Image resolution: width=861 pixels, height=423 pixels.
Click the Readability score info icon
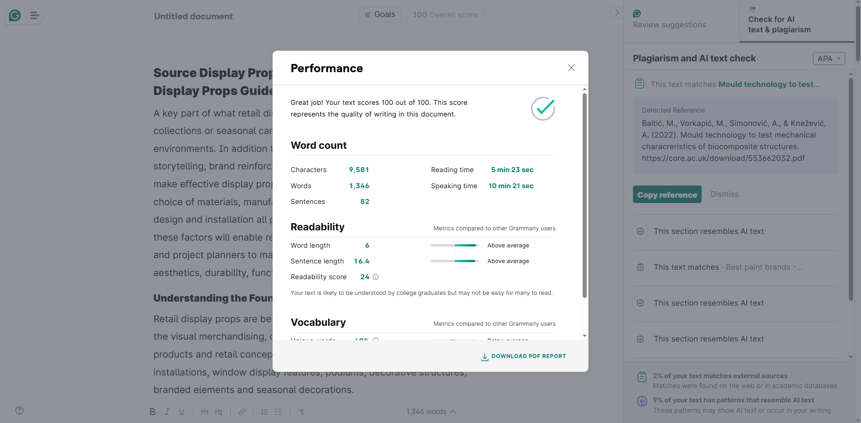[376, 277]
